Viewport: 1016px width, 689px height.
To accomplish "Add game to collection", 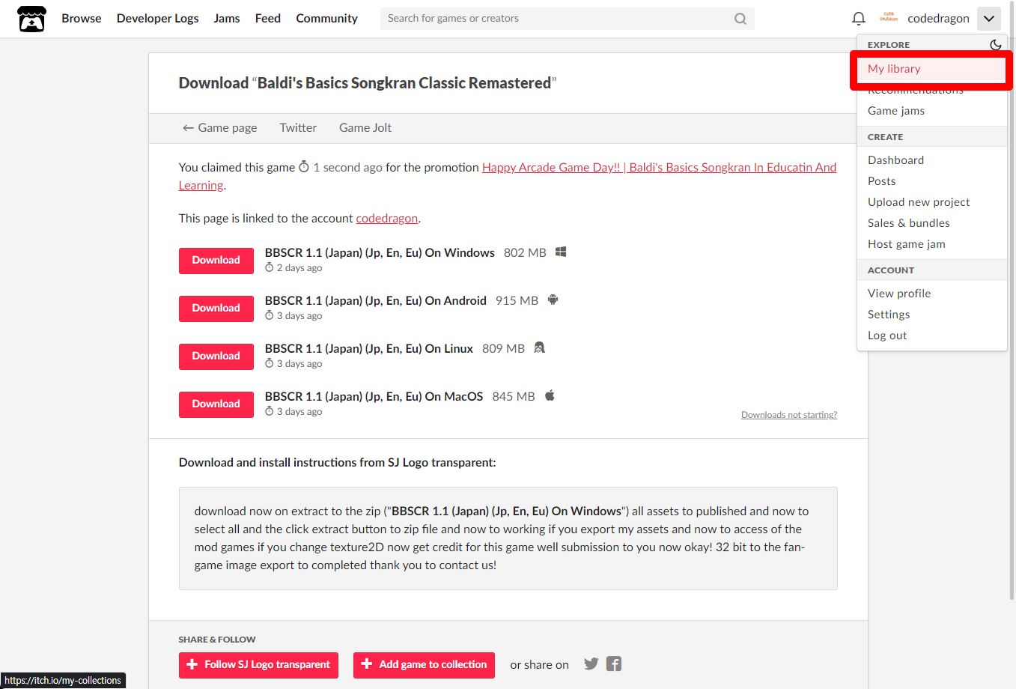I will 424,665.
